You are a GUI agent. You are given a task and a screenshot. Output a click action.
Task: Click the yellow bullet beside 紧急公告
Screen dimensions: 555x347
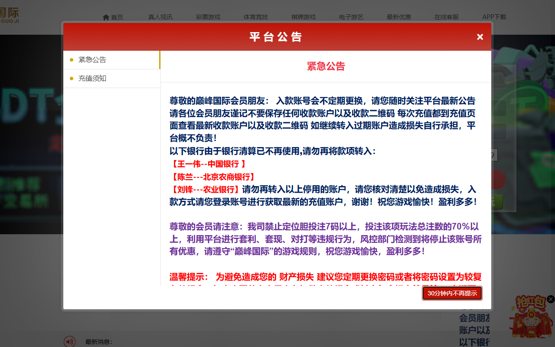click(x=72, y=60)
